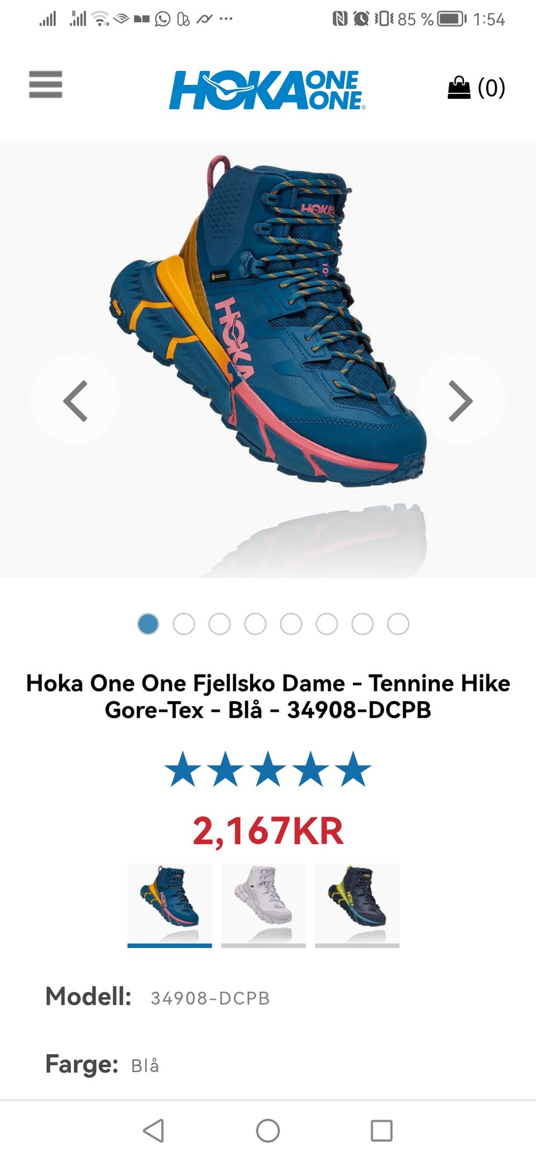
Task: Select the fourth image carousel dot
Action: [x=255, y=624]
